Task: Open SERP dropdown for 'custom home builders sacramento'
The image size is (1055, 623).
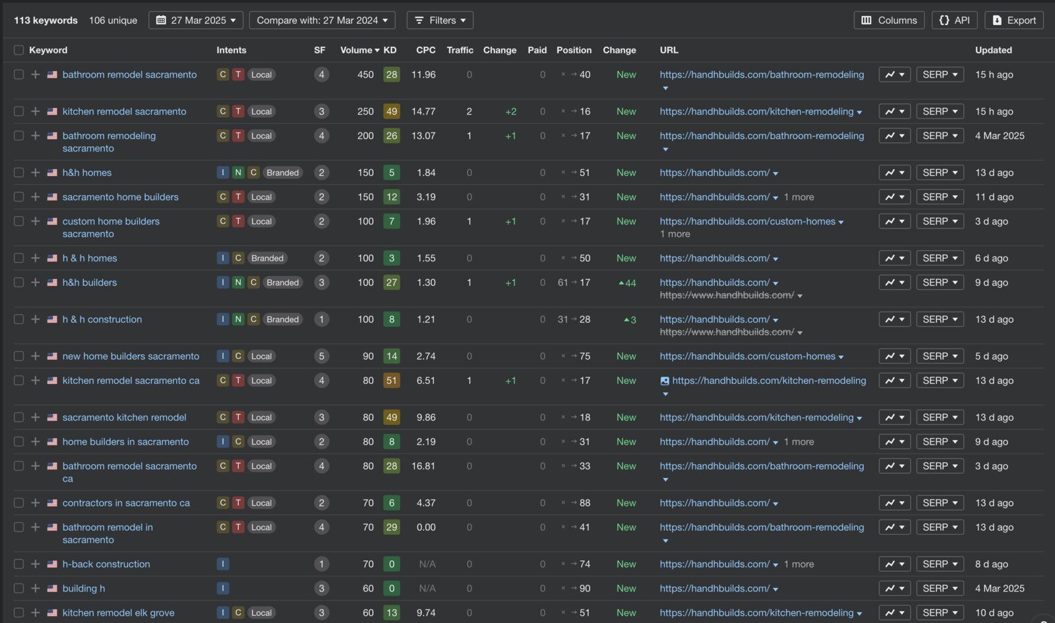Action: (x=940, y=221)
